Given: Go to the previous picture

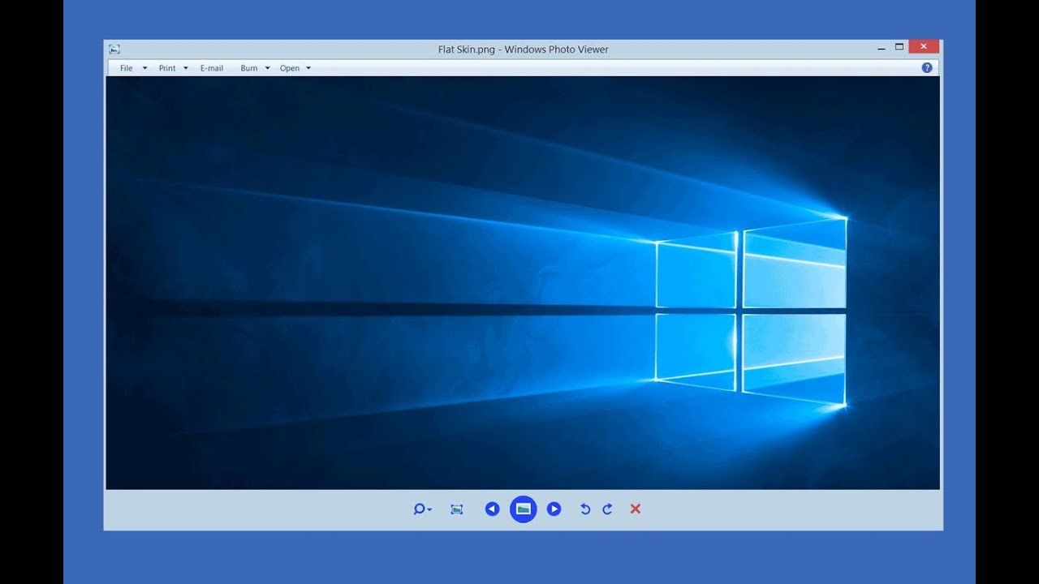Looking at the screenshot, I should tap(493, 509).
